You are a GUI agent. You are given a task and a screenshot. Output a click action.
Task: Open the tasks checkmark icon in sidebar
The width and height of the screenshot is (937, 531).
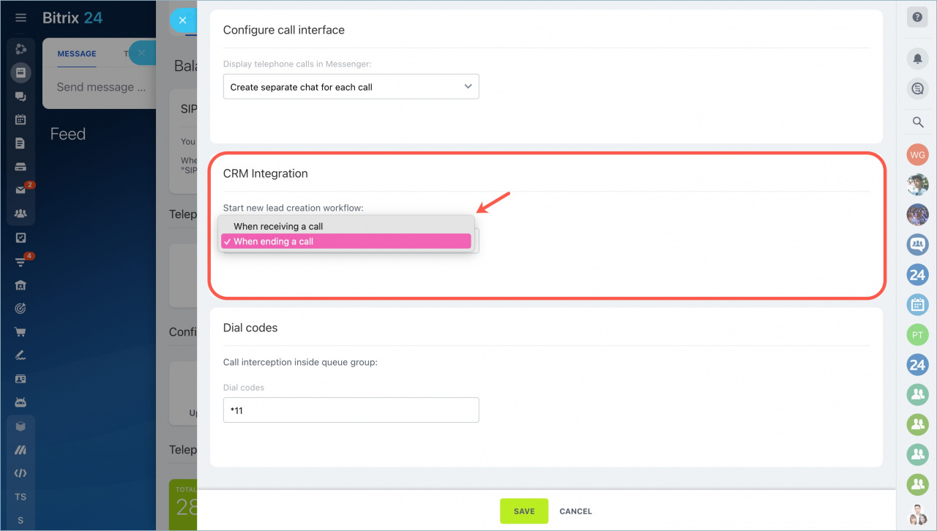click(x=20, y=238)
